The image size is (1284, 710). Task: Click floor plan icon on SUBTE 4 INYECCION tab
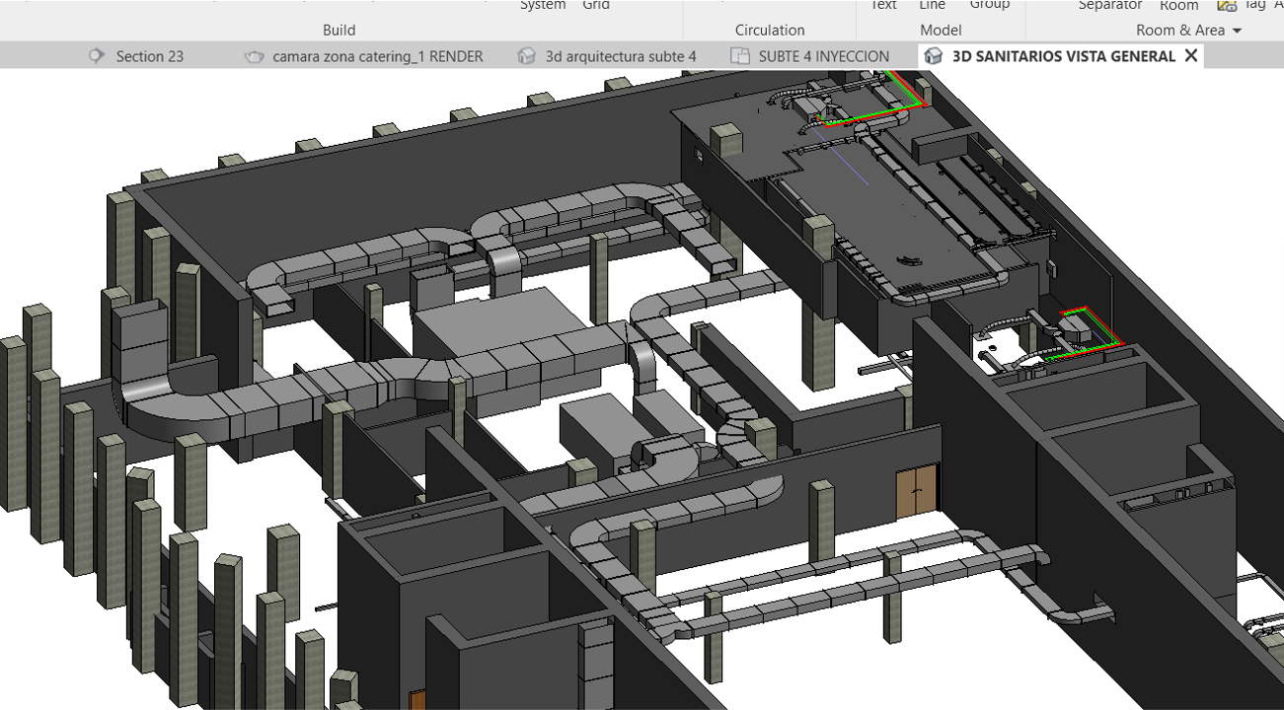[x=739, y=56]
